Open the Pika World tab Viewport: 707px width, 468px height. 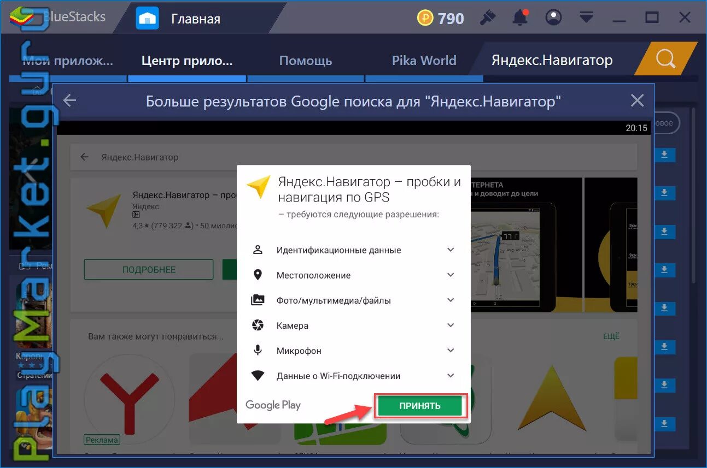424,61
